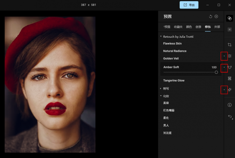Select the Crop tool
The width and height of the screenshot is (235, 158).
coord(229,45)
